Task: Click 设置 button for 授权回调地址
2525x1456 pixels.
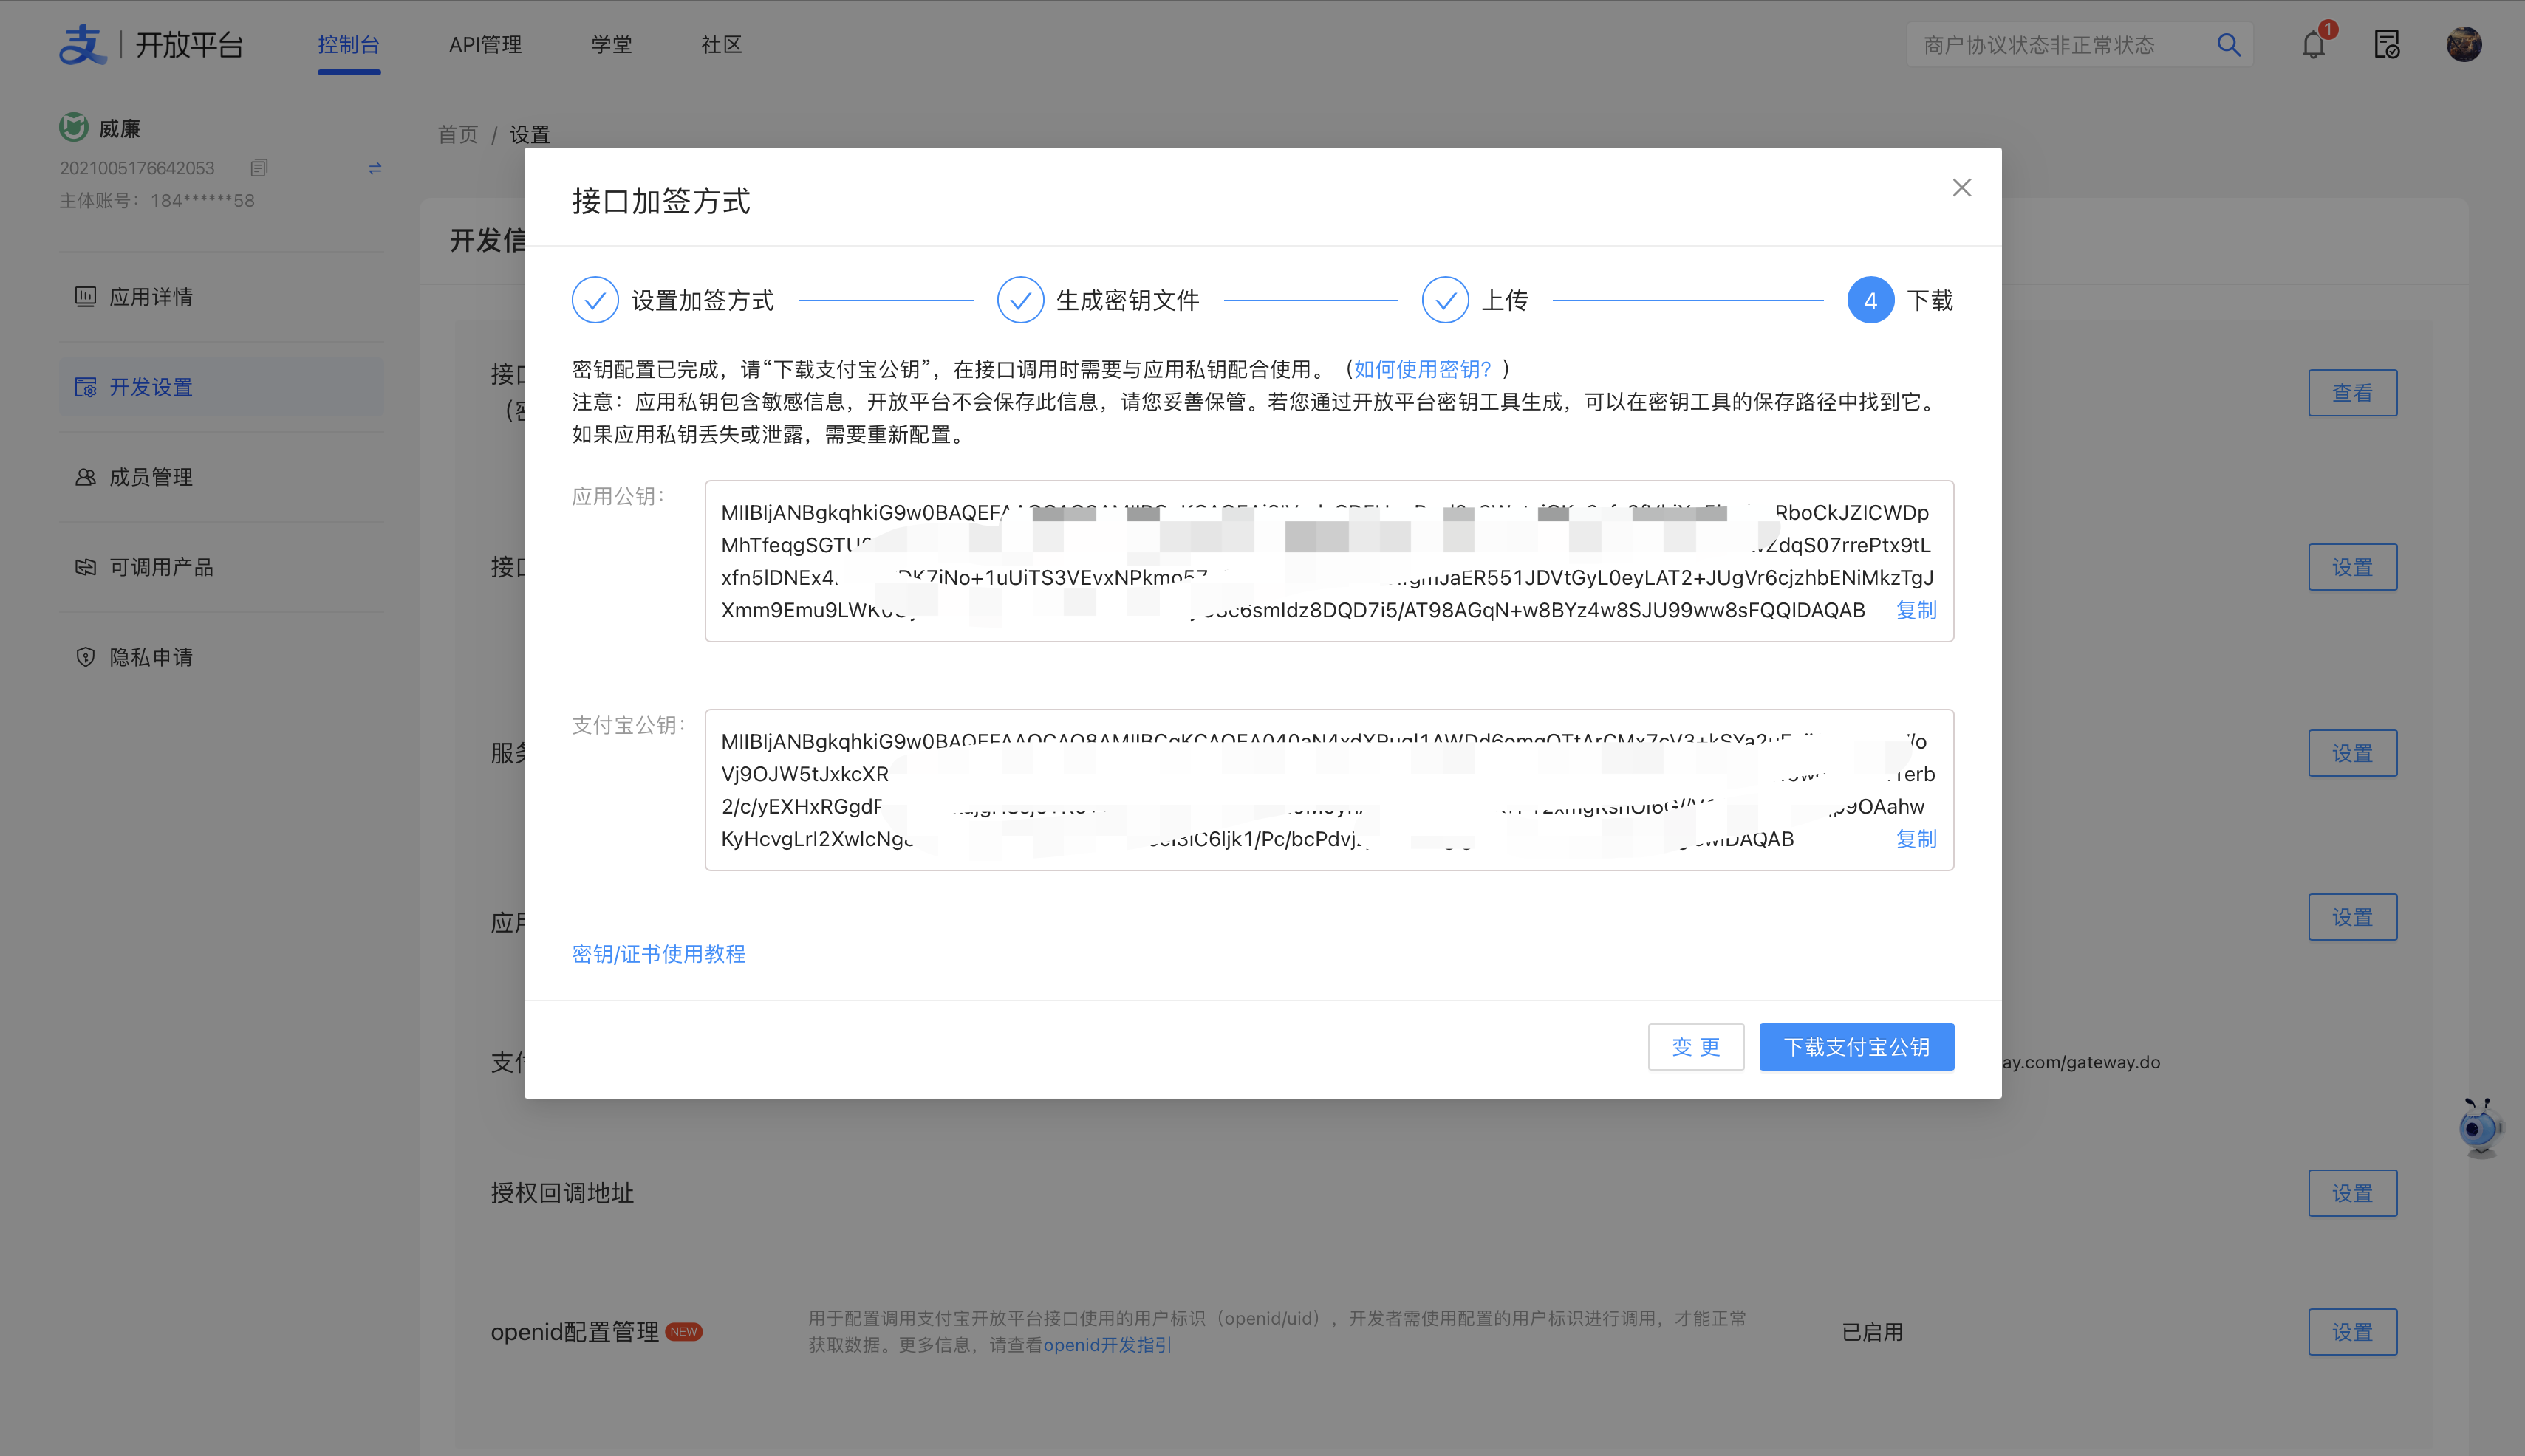Action: point(2353,1193)
